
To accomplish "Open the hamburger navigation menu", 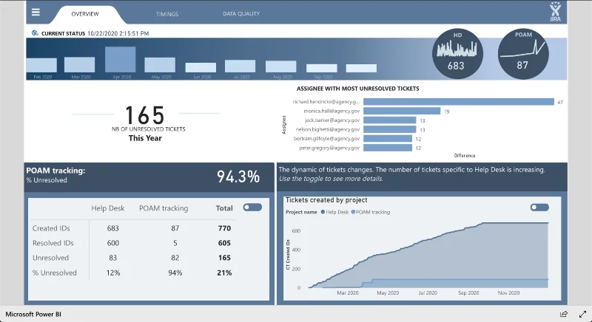I will [36, 12].
